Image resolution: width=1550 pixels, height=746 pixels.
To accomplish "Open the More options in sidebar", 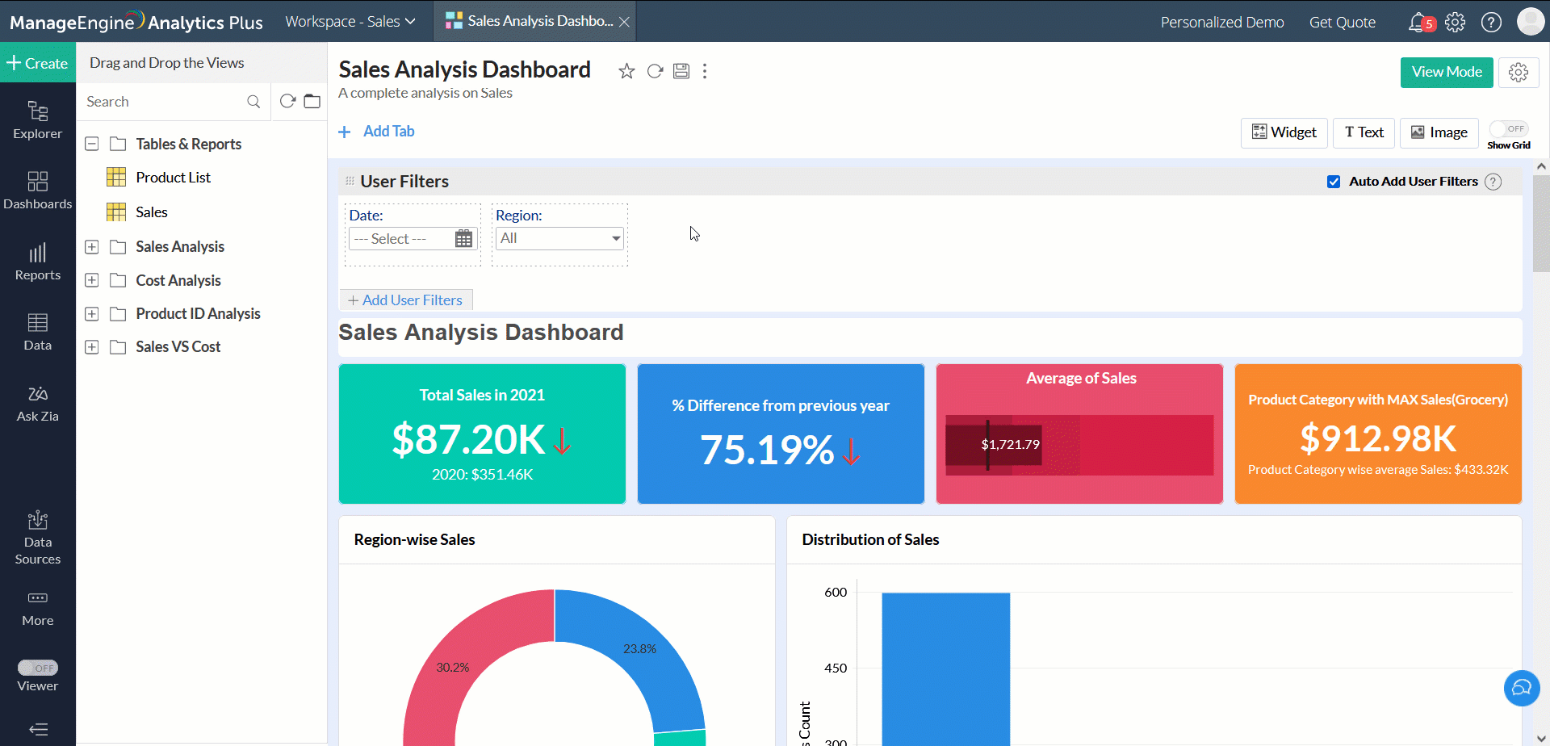I will [x=38, y=608].
